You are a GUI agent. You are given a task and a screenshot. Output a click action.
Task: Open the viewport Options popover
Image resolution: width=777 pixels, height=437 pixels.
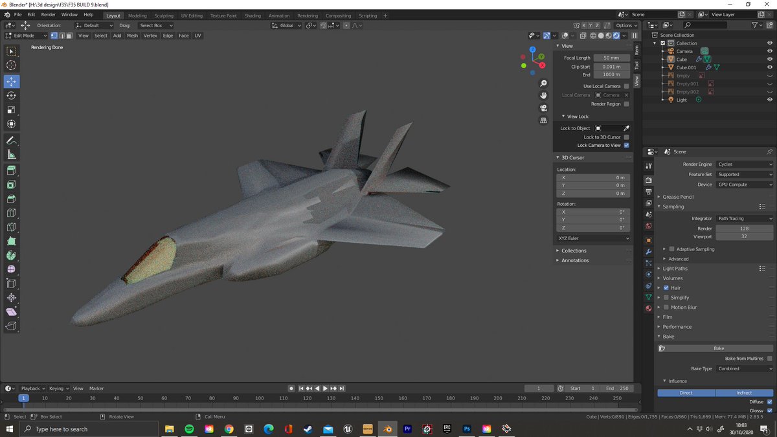coord(627,25)
